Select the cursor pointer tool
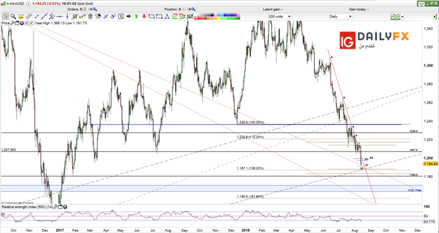 coord(5,17)
